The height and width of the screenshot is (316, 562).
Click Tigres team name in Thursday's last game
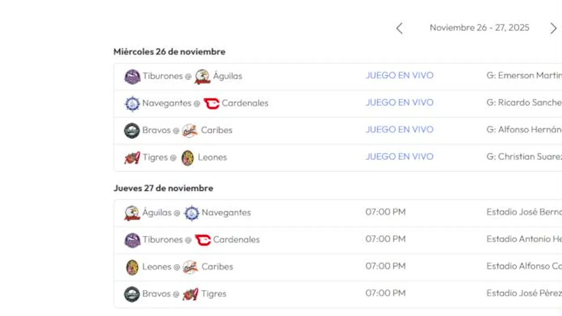214,294
